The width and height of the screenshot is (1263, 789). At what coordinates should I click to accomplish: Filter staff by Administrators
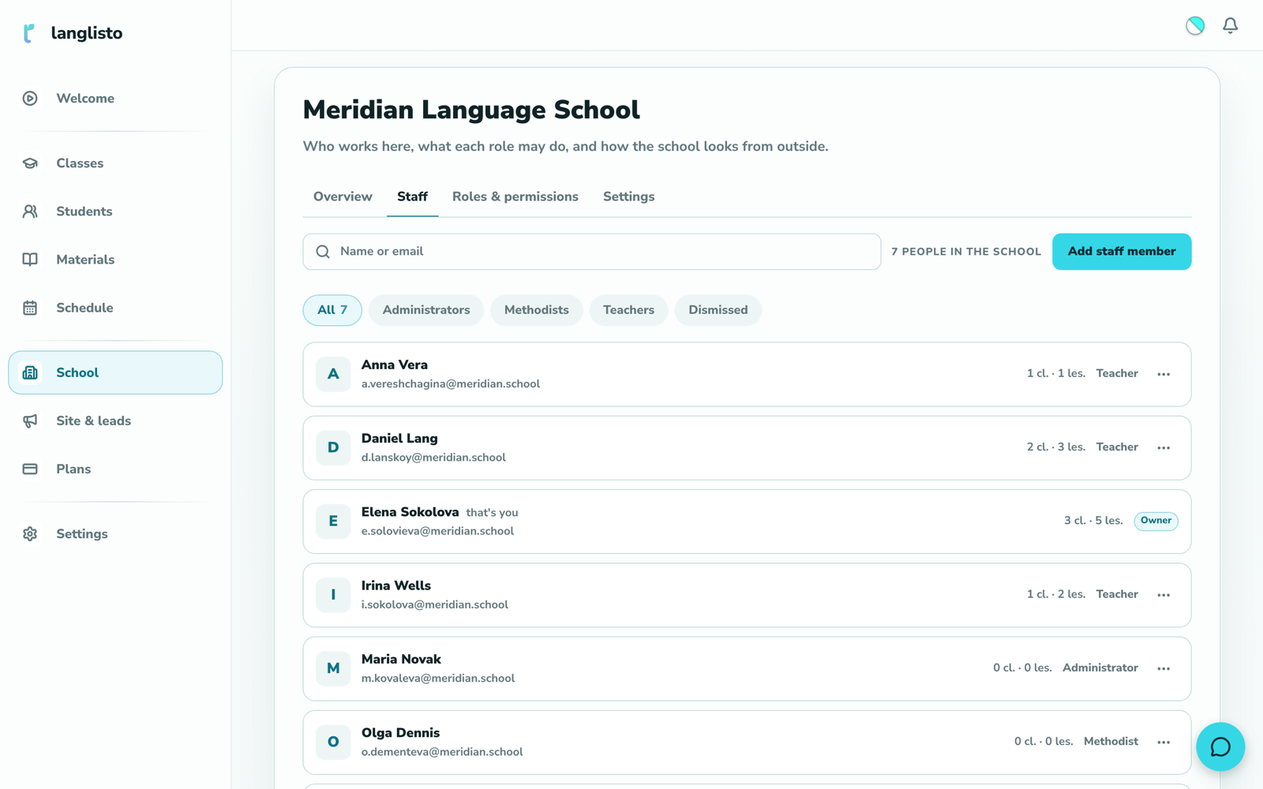(426, 310)
